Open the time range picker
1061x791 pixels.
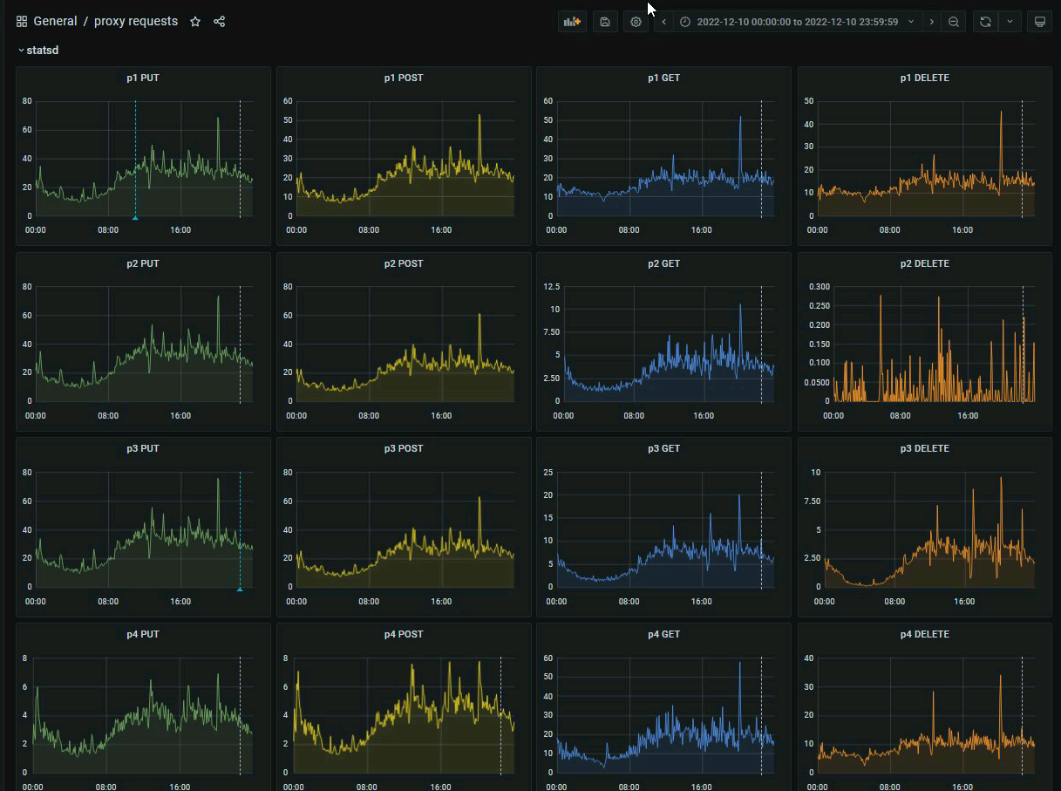coord(798,22)
